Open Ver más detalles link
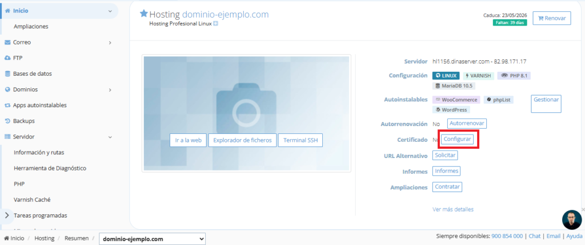This screenshot has width=585, height=245. pos(453,209)
